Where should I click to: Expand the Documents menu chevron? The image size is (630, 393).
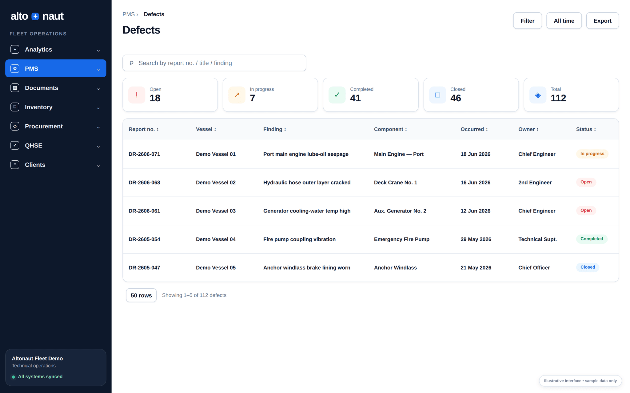point(98,89)
